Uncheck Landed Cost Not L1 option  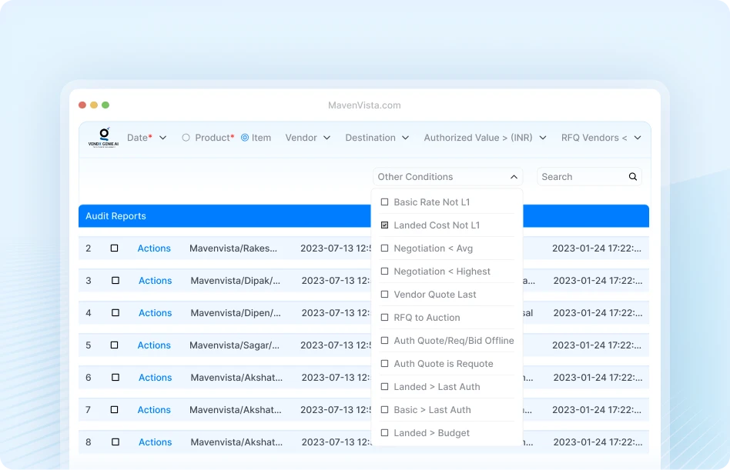click(x=384, y=225)
